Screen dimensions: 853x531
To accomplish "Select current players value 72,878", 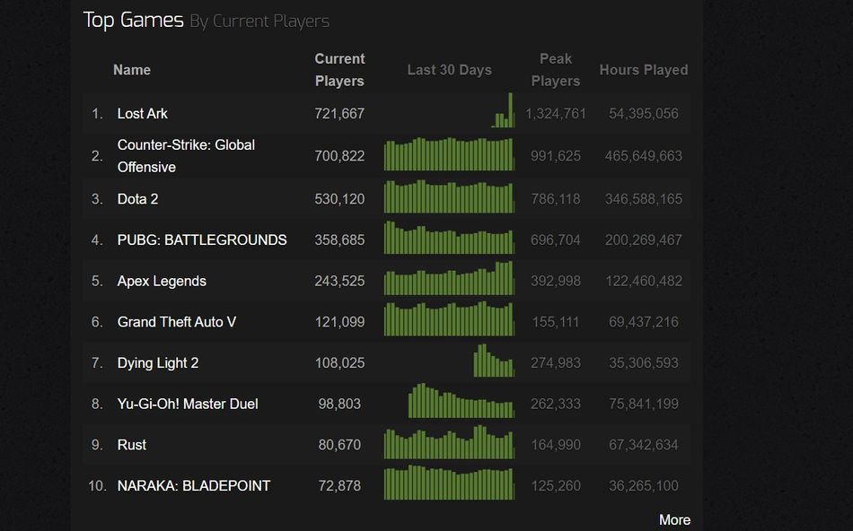I will coord(339,486).
